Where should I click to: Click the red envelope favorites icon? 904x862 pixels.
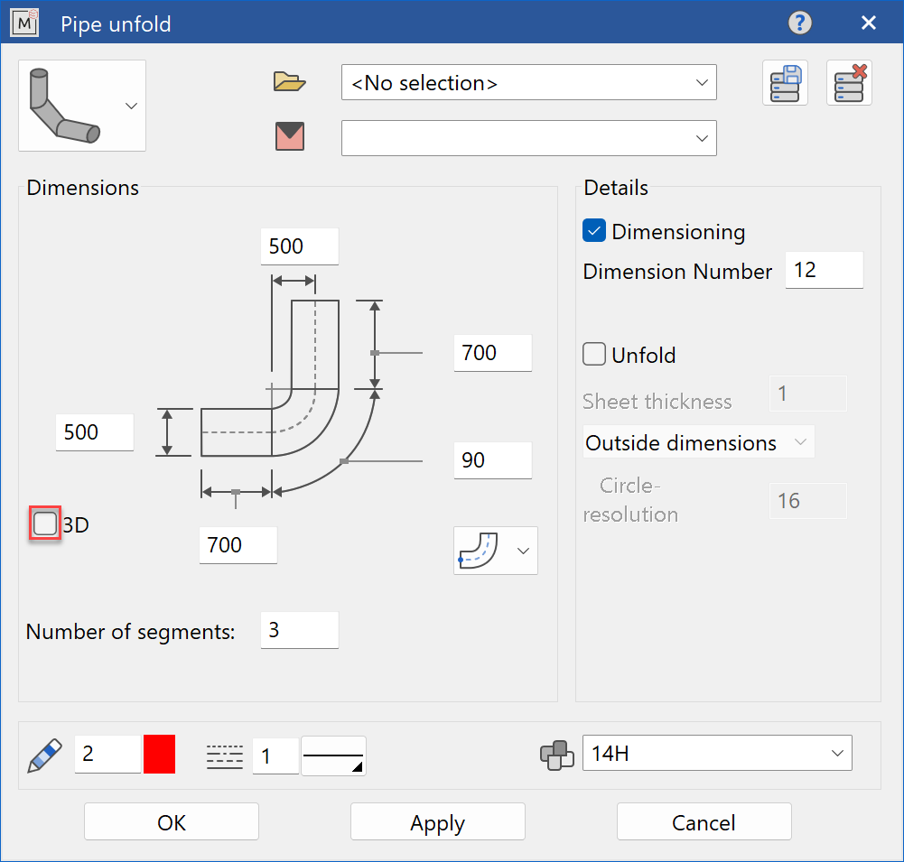[289, 136]
